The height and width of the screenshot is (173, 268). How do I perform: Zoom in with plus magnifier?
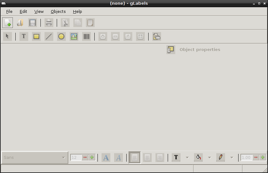coord(103,36)
